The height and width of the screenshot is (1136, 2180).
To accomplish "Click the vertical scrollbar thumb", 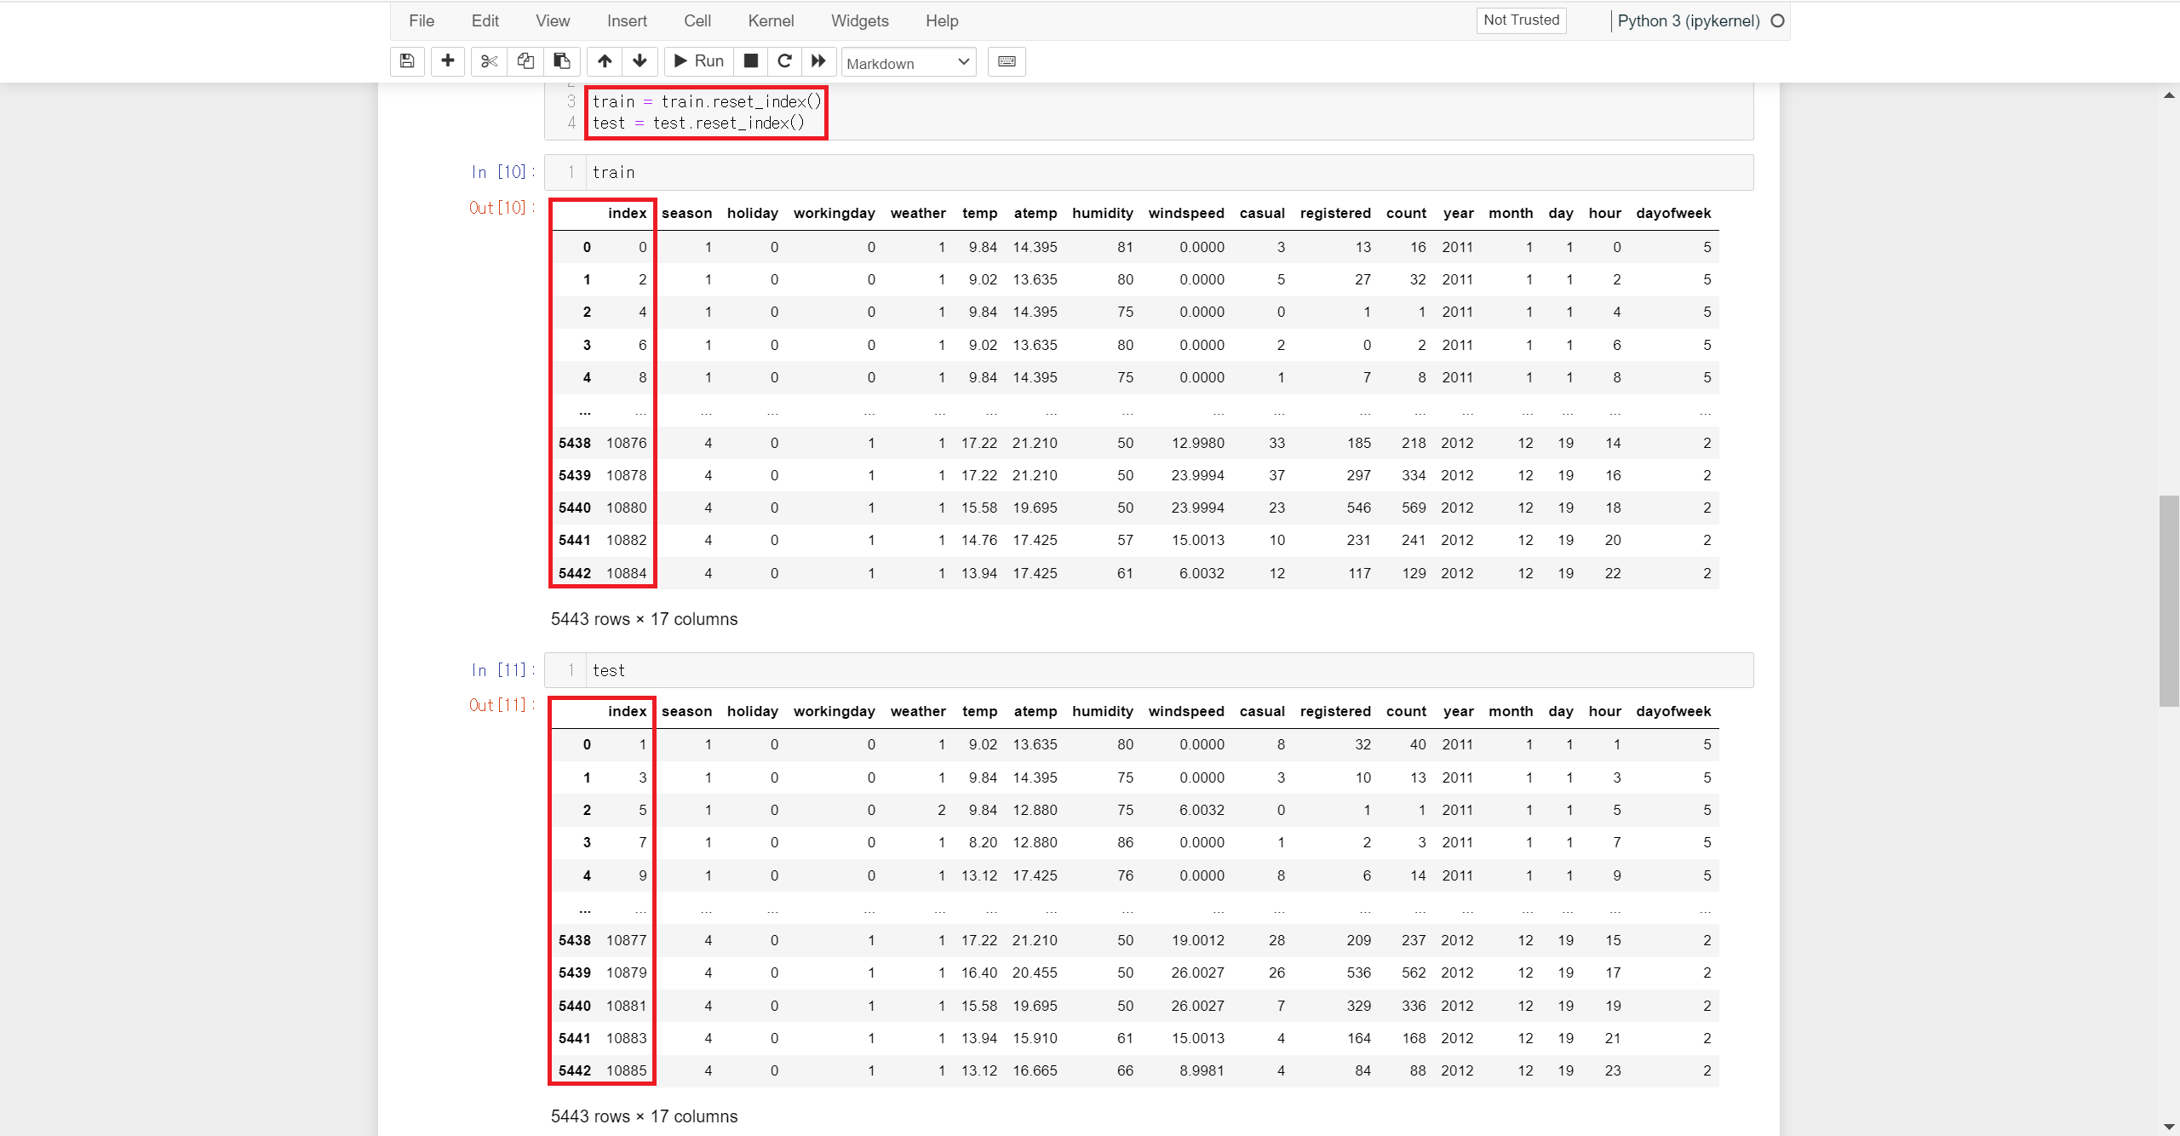I will tap(2169, 600).
